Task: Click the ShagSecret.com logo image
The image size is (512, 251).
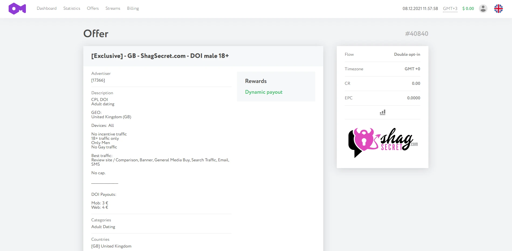Action: click(383, 143)
